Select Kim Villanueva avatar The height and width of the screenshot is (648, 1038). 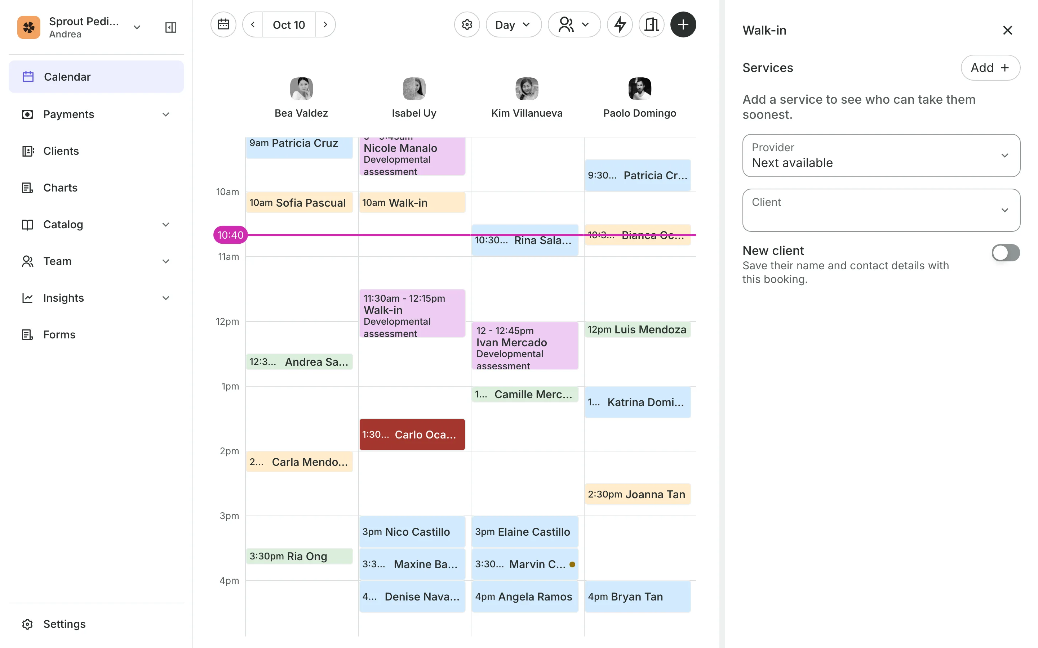tap(527, 88)
